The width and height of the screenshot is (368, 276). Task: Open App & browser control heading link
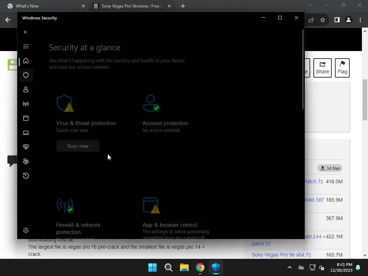pyautogui.click(x=170, y=225)
